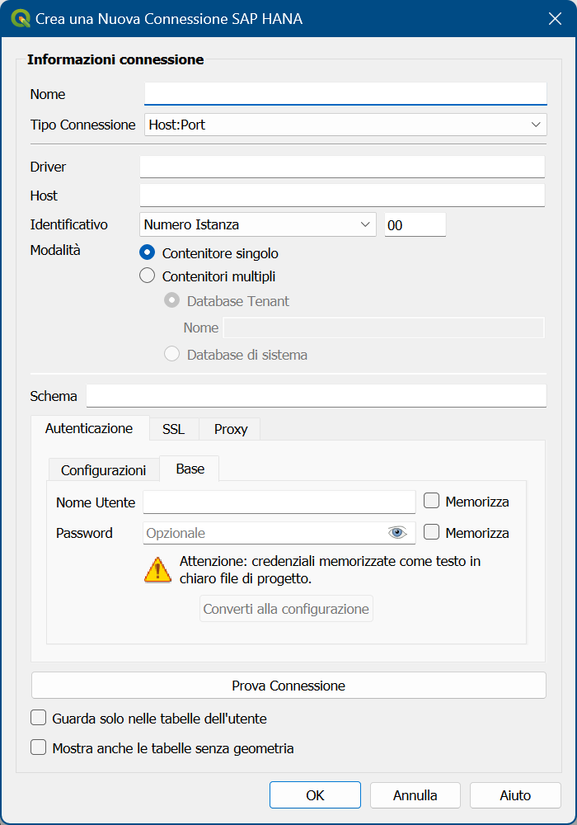This screenshot has height=825, width=577.
Task: Open the Configurazioni authentication tab
Action: pos(104,470)
